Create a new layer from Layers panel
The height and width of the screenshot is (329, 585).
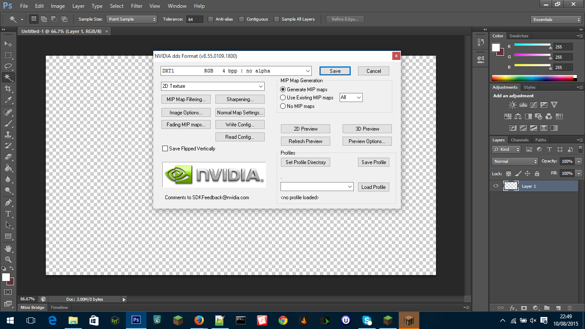tap(558, 308)
